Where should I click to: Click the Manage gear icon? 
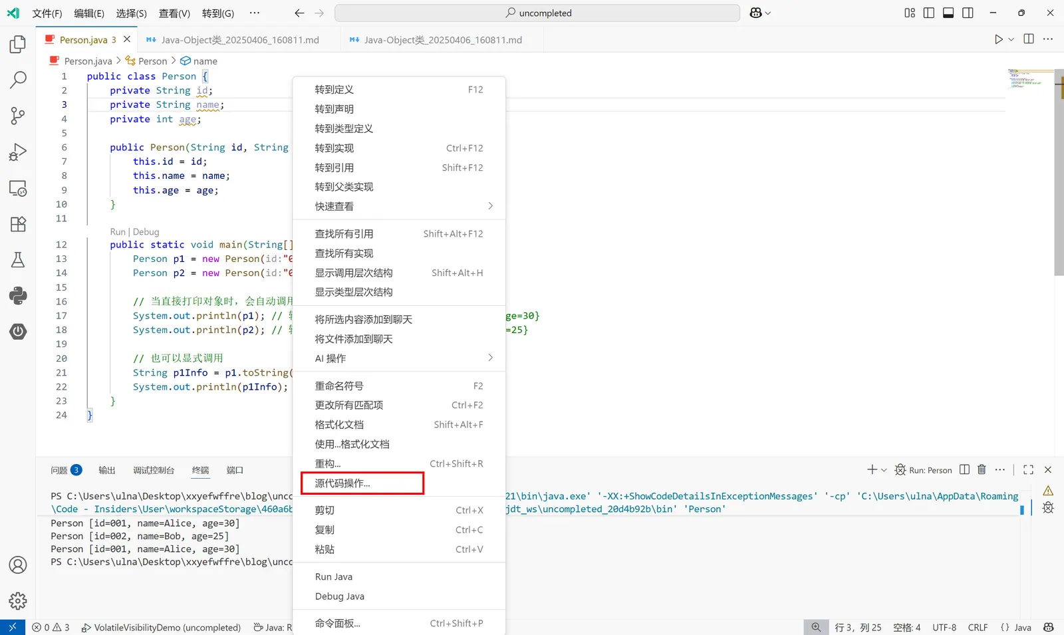(x=18, y=600)
